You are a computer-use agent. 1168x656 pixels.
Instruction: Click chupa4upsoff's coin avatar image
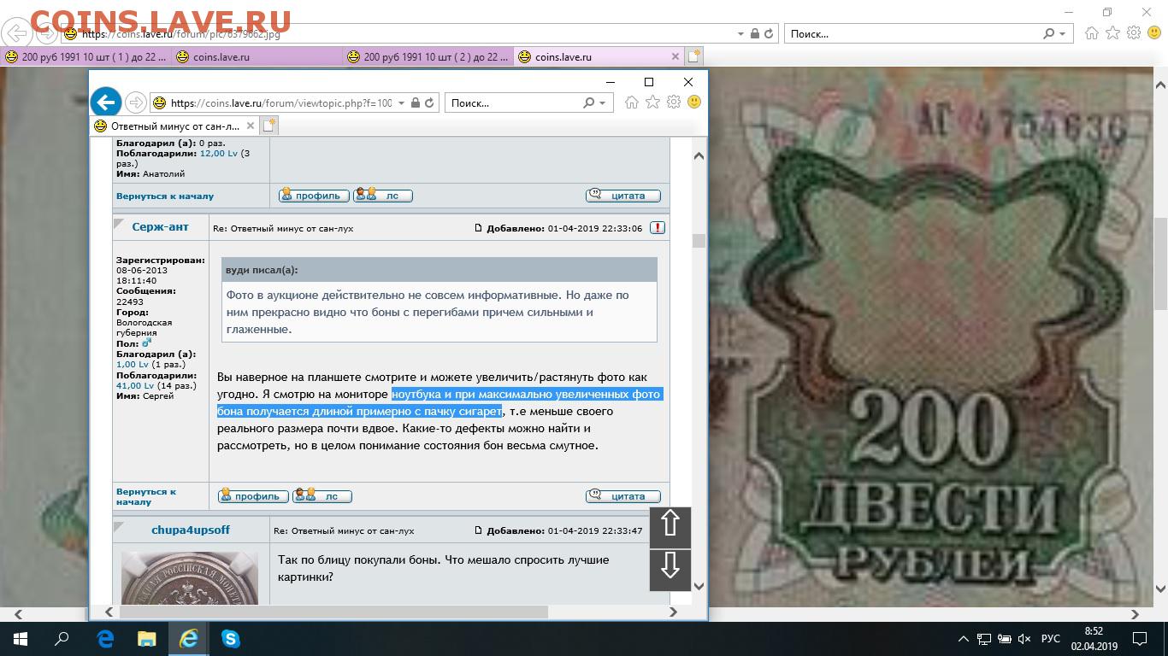(190, 577)
